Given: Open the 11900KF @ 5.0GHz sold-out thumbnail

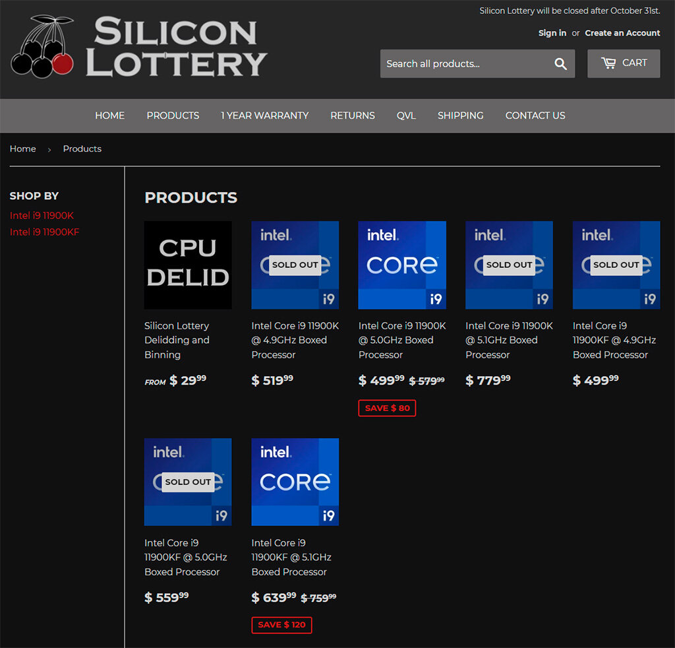Looking at the screenshot, I should click(x=188, y=482).
